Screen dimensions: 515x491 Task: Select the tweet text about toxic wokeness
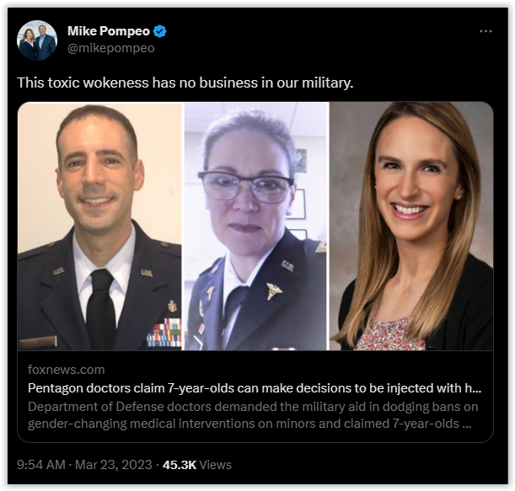[185, 83]
